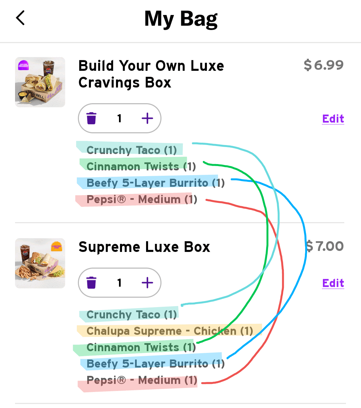Edit the Supreme Luxe Box
361x408 pixels.
click(333, 283)
